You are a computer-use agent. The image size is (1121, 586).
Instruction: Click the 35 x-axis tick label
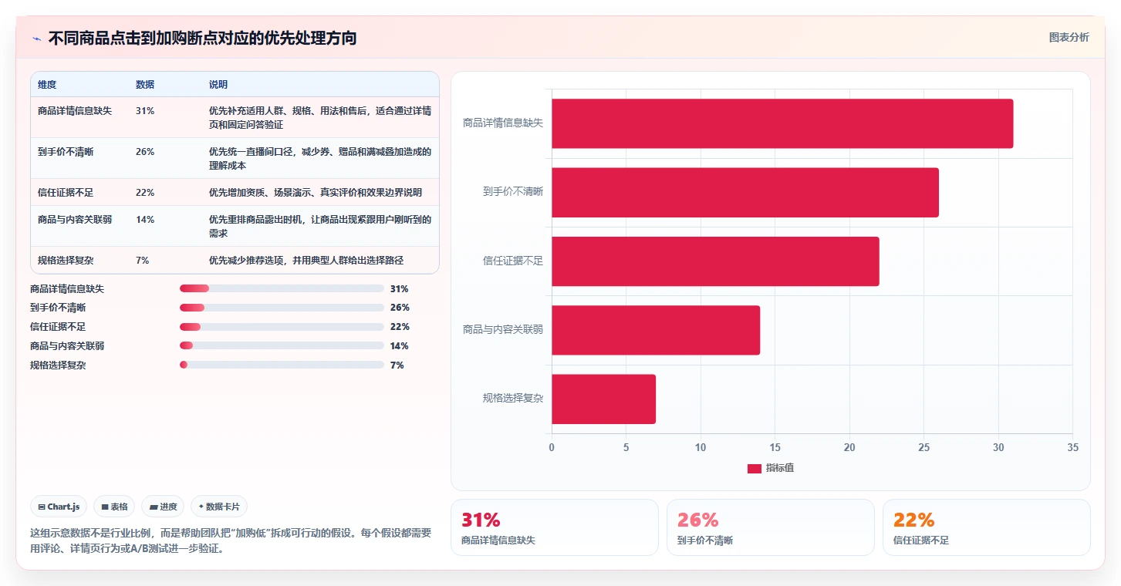tap(1072, 447)
